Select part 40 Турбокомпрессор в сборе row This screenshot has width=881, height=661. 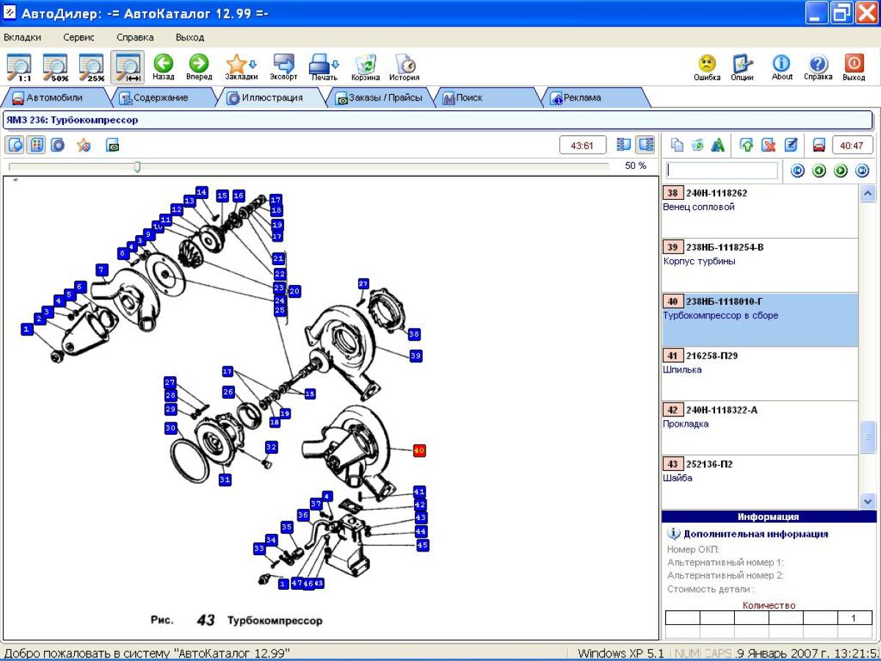(x=760, y=319)
